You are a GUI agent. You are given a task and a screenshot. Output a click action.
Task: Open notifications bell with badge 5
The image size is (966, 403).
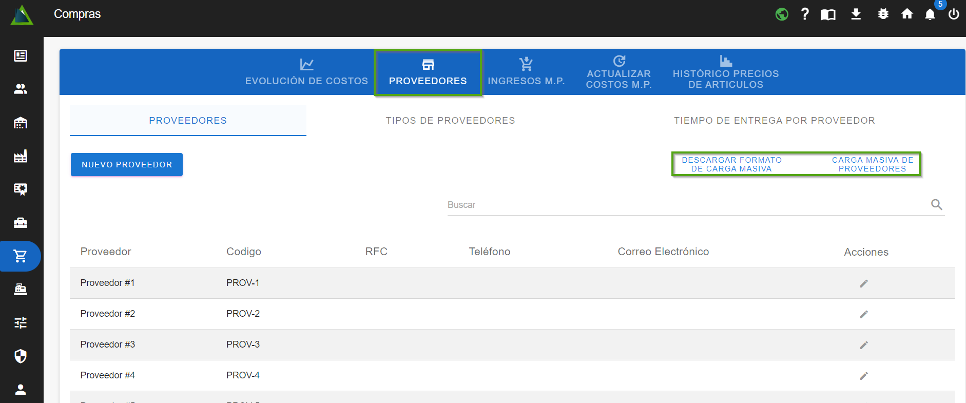tap(930, 14)
